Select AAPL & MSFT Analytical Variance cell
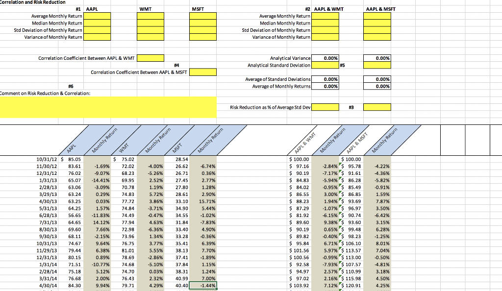 (377, 58)
